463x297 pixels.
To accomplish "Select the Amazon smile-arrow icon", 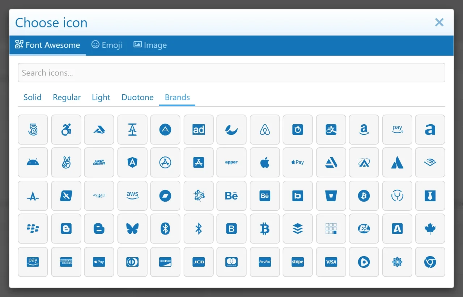I will [364, 129].
